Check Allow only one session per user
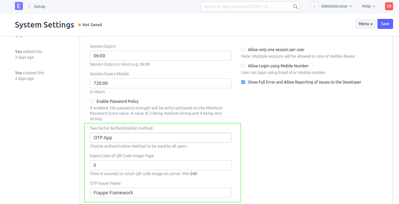The height and width of the screenshot is (204, 399). (x=243, y=49)
